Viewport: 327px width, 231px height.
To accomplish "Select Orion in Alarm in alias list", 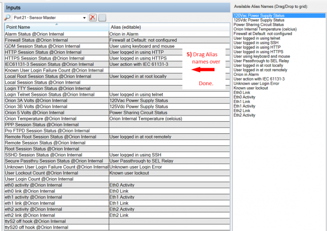I will click(x=246, y=74).
